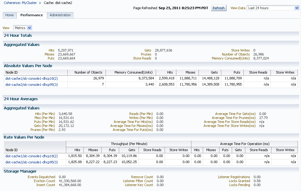Select the Gets value 28,877,636
The image size is (301, 191).
click(163, 50)
